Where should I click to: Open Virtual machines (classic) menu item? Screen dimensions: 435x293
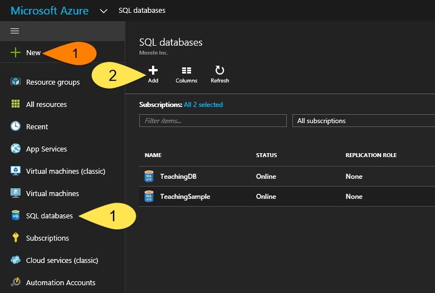tap(65, 171)
